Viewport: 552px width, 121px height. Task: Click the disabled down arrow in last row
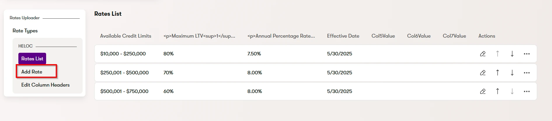[x=512, y=91]
